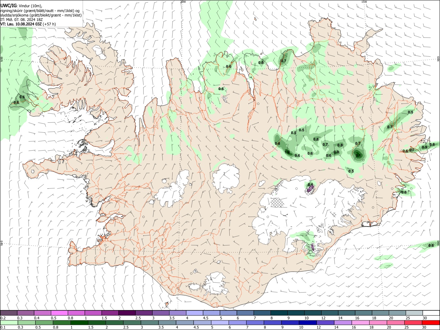The image size is (440, 330).
Task: Select the light pink swatch between 16 and 18
Action: pos(361,322)
